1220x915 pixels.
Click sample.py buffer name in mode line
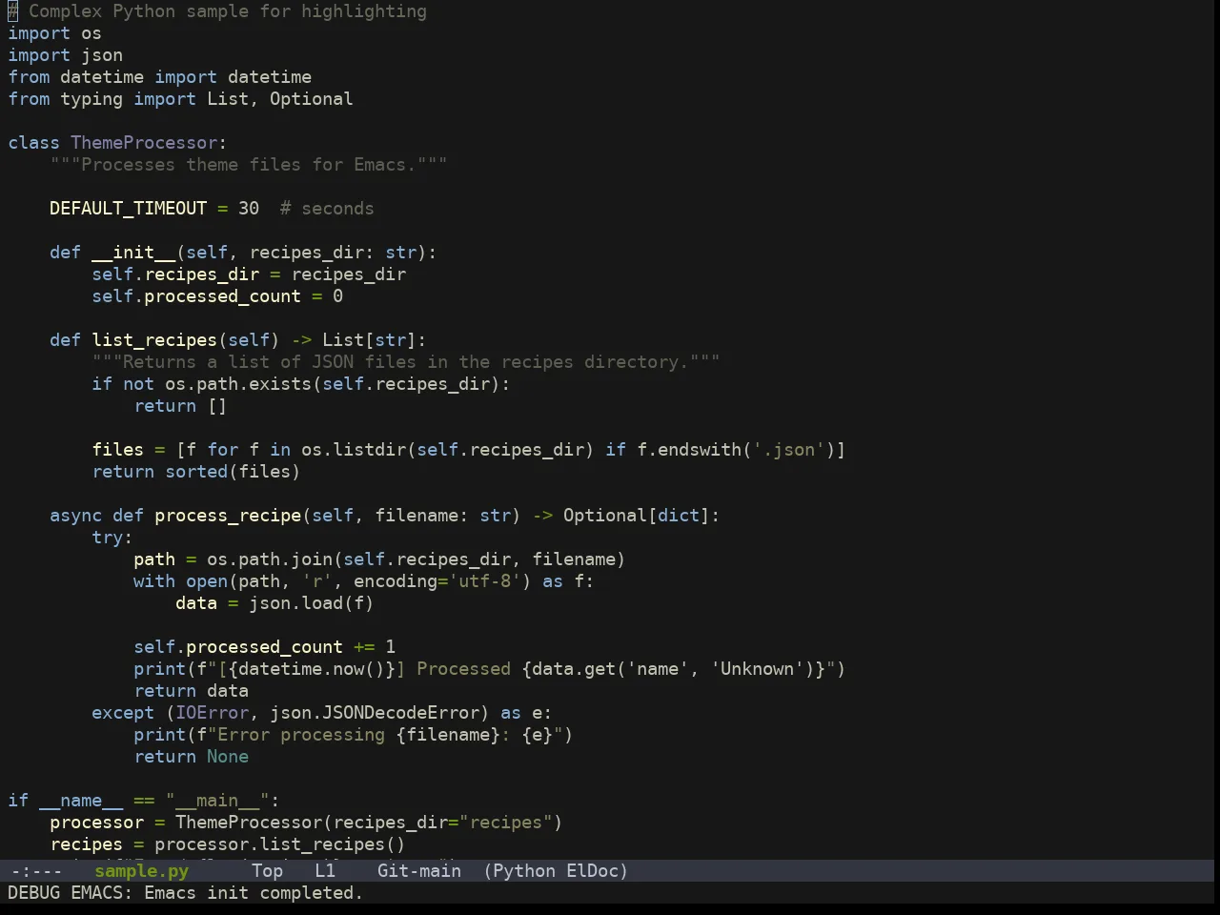(x=141, y=871)
